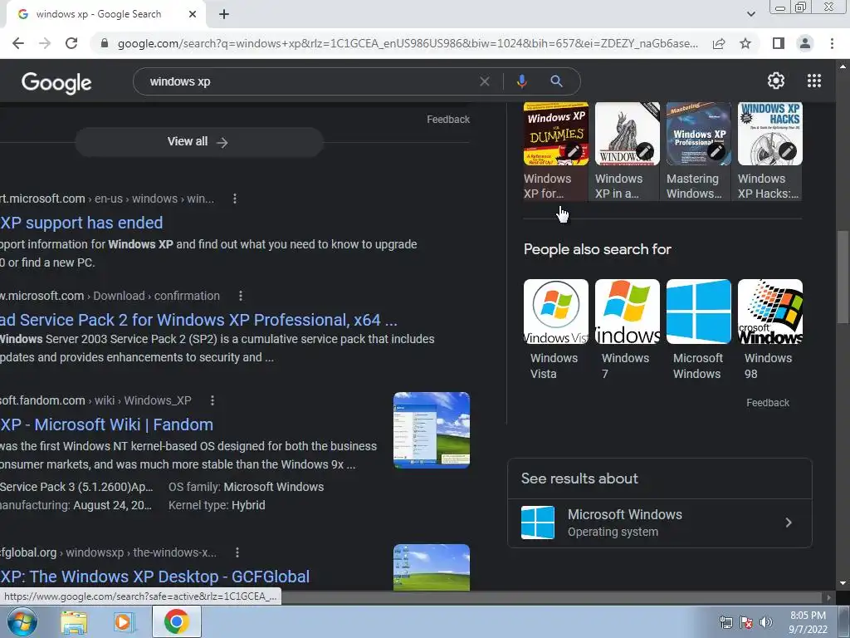Click the scrollbar up arrow
Image resolution: width=850 pixels, height=638 pixels.
(x=843, y=66)
